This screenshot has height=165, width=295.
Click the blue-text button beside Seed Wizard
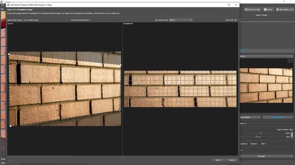pos(277,117)
